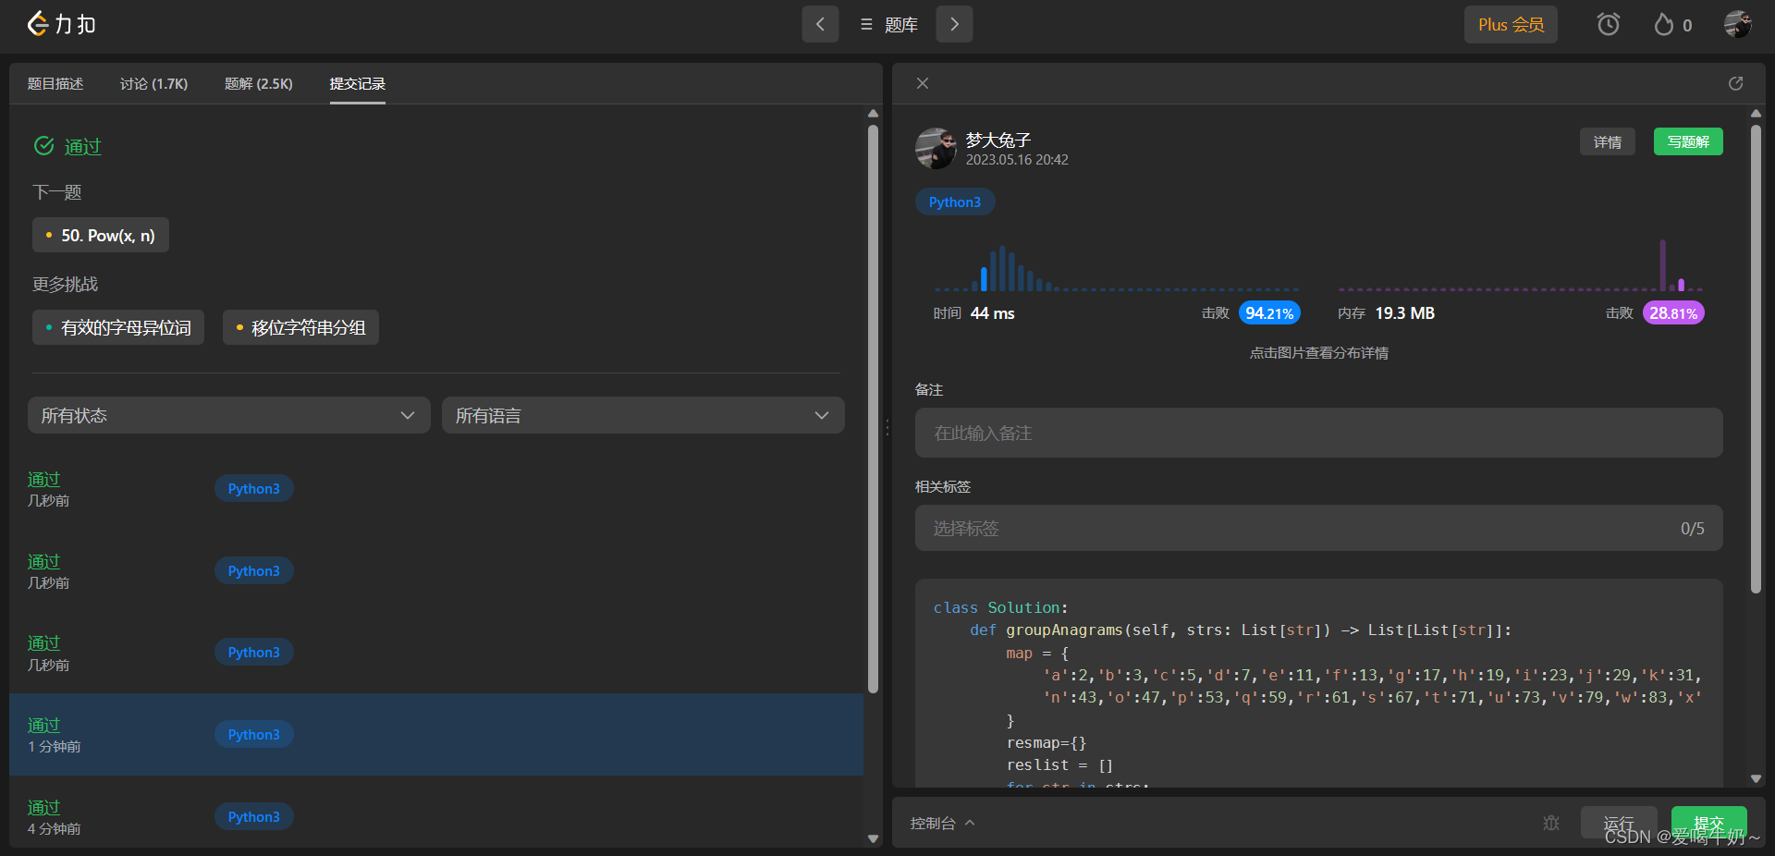Click the streak flame icon

[x=1663, y=25]
